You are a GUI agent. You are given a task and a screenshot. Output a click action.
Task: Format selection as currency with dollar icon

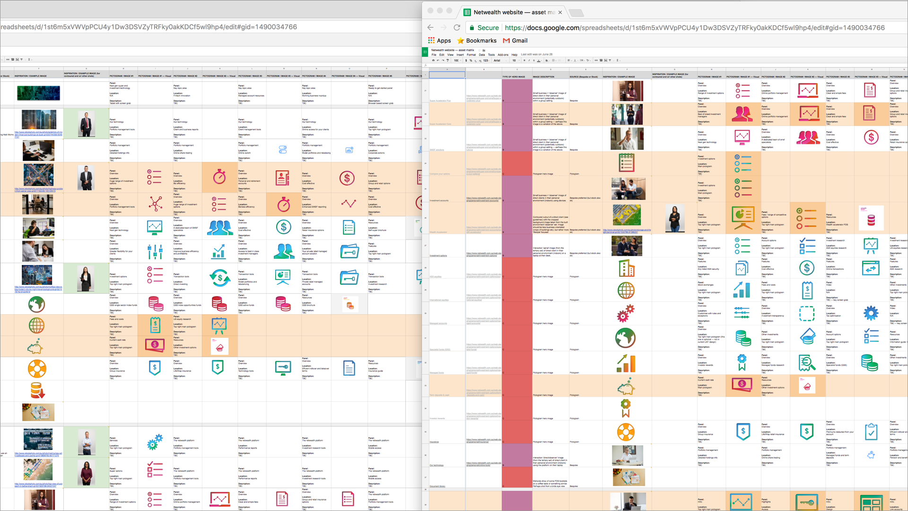pyautogui.click(x=466, y=60)
